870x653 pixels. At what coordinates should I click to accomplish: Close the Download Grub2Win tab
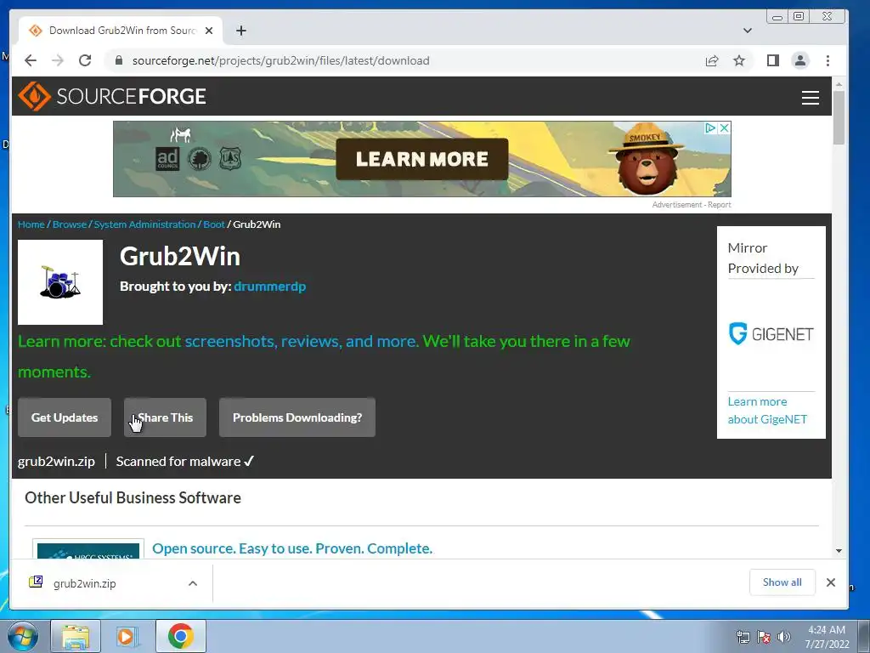point(209,31)
